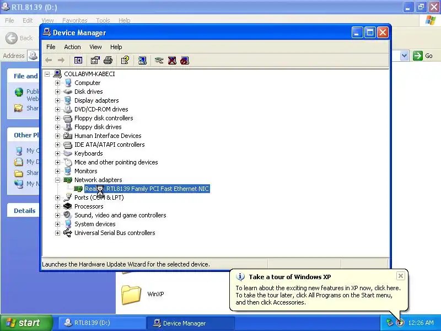441x331 pixels.
Task: Expand the Monitors category
Action: [x=57, y=171]
